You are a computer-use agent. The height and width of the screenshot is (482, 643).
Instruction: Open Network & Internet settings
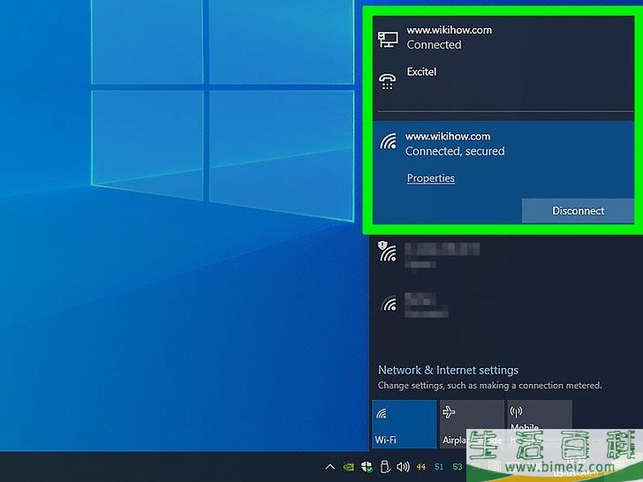448,370
